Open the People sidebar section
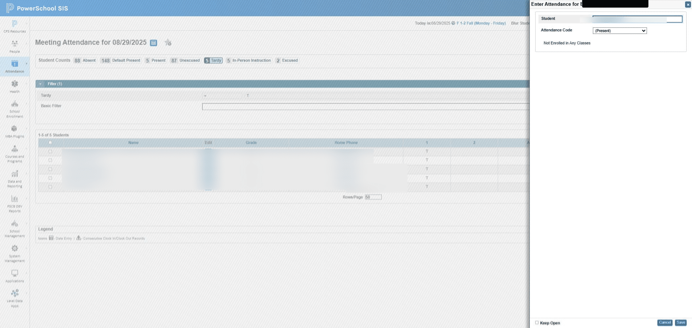Screen dimensions: 692x328 tap(14, 44)
